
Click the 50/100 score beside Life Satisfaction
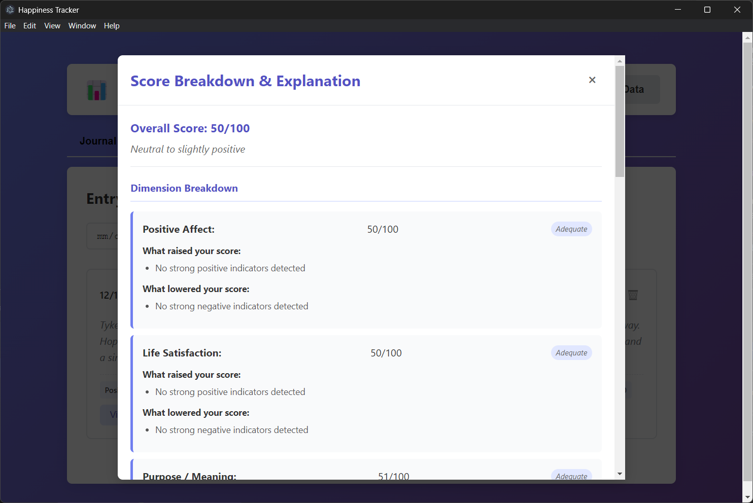click(x=386, y=353)
